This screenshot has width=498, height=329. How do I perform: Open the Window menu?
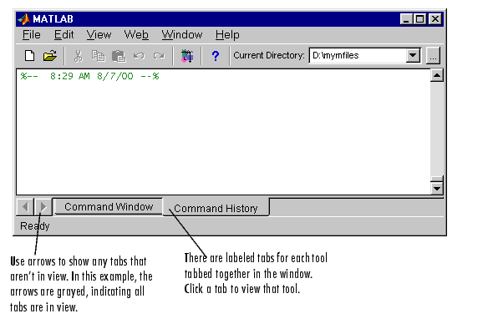coord(182,34)
